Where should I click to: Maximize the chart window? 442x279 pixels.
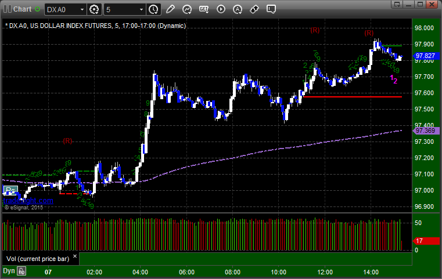tap(420, 4)
